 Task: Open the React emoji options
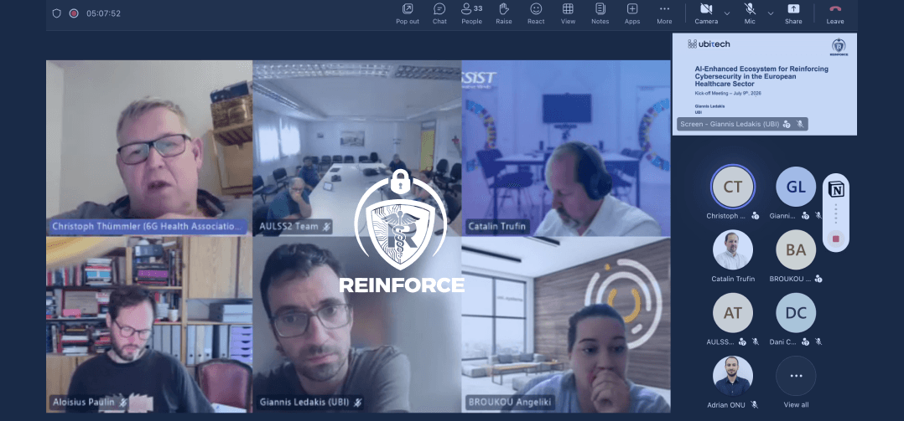pyautogui.click(x=536, y=13)
